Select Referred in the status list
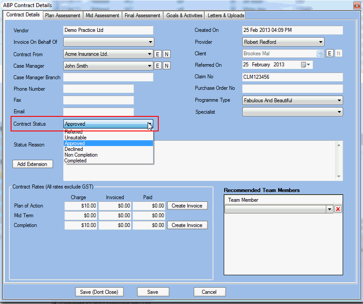Viewport: 363px width, 304px height. click(108, 132)
